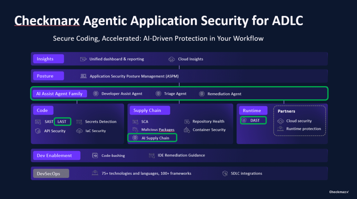Click the Remediation Agent text

pos(224,94)
